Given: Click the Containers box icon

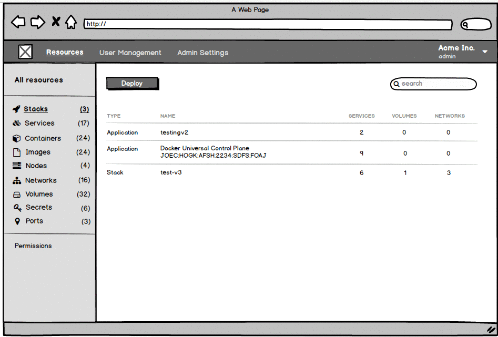Looking at the screenshot, I should pos(16,138).
